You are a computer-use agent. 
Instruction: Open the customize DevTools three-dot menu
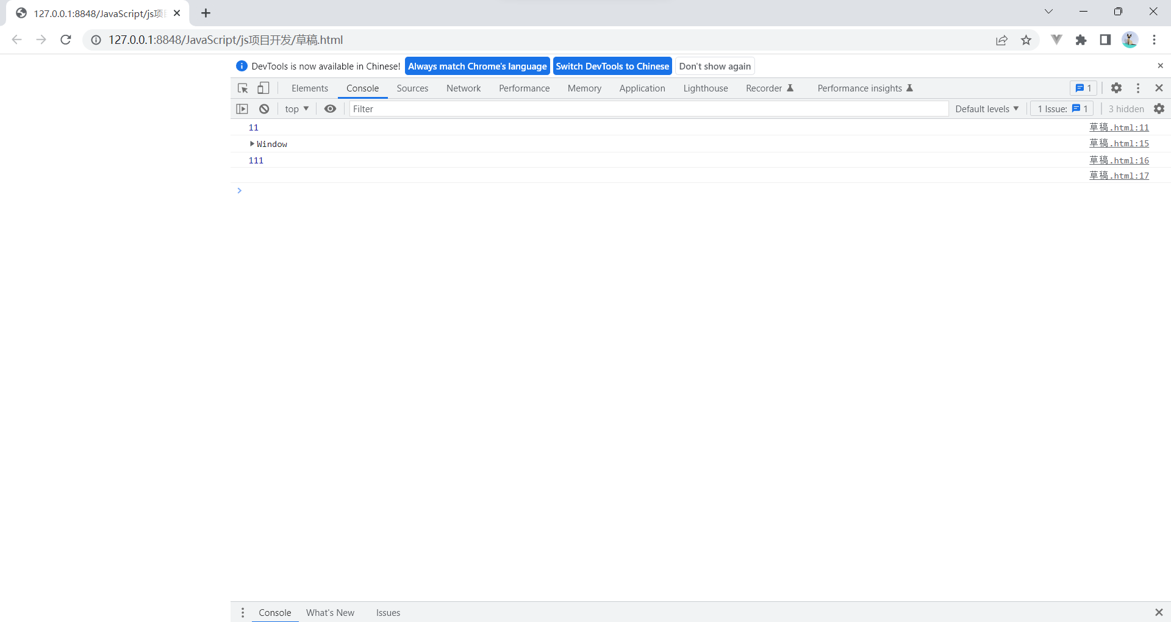1138,88
